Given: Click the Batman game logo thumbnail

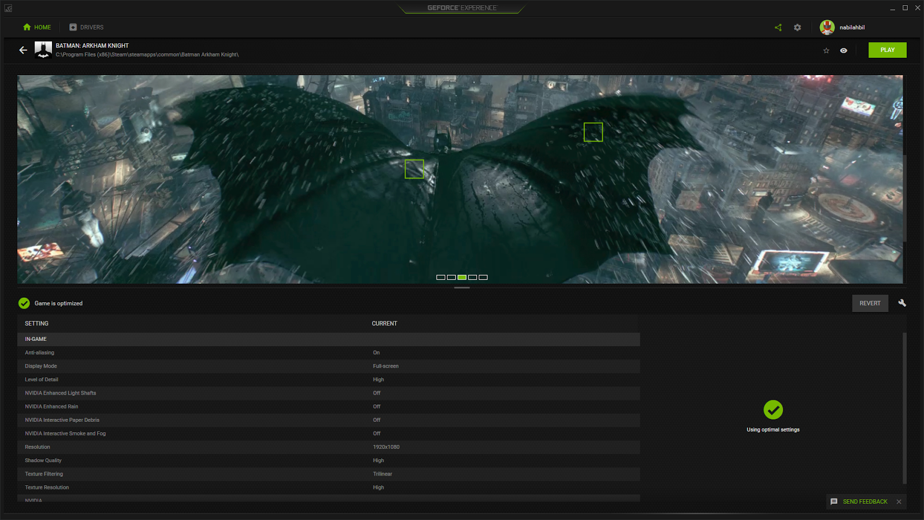Looking at the screenshot, I should [x=43, y=50].
